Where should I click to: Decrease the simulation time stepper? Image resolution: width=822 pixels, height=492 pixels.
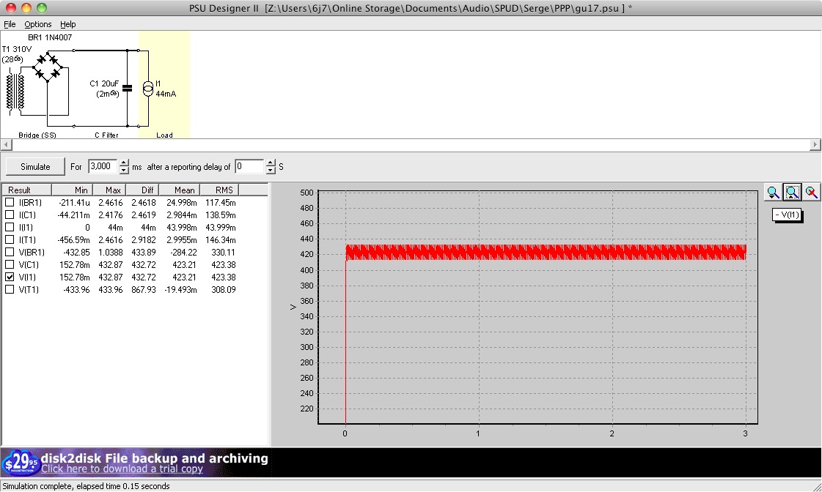click(x=124, y=170)
